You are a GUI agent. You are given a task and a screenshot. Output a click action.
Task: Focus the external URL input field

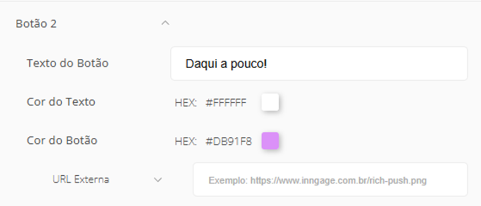point(330,180)
